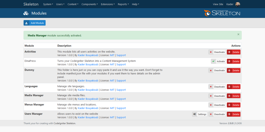Open Support link in Users Manager row
The image size is (265, 132).
[x=121, y=117]
